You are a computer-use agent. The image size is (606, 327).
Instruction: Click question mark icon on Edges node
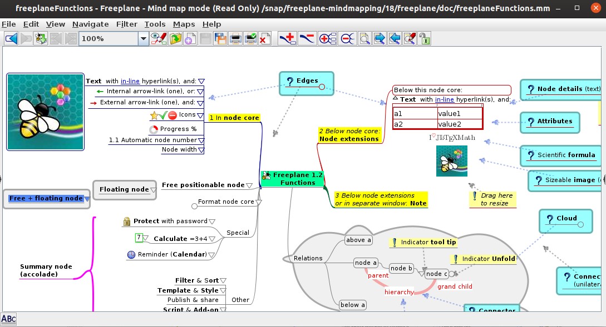pyautogui.click(x=290, y=81)
